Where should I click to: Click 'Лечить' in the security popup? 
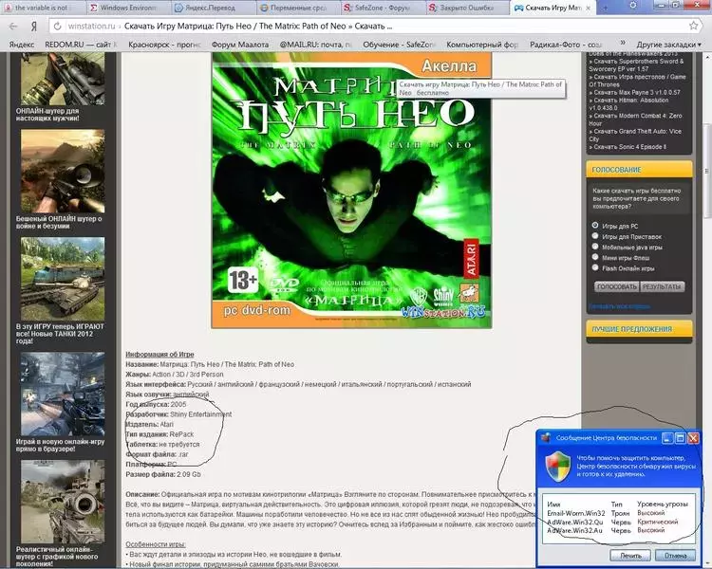click(630, 556)
